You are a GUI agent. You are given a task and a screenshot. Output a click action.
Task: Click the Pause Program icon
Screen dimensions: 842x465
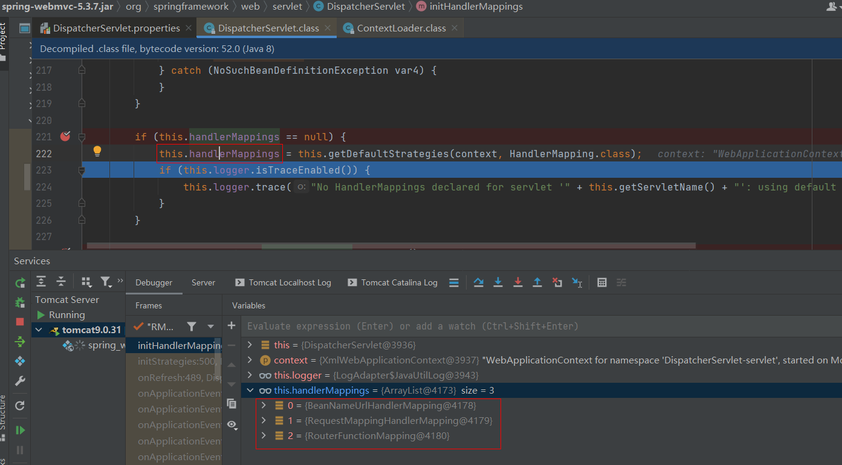(20, 450)
